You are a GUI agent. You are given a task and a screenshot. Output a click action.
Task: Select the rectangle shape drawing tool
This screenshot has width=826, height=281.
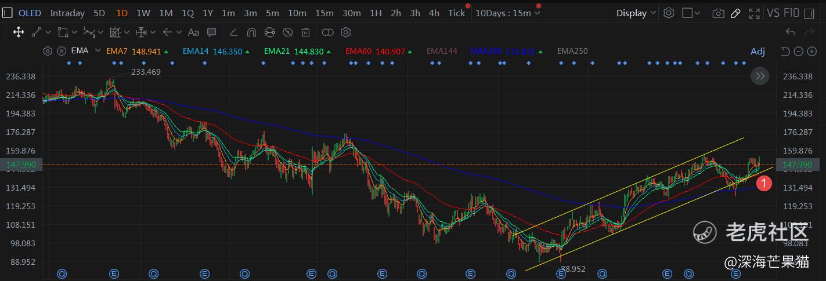pos(63,32)
